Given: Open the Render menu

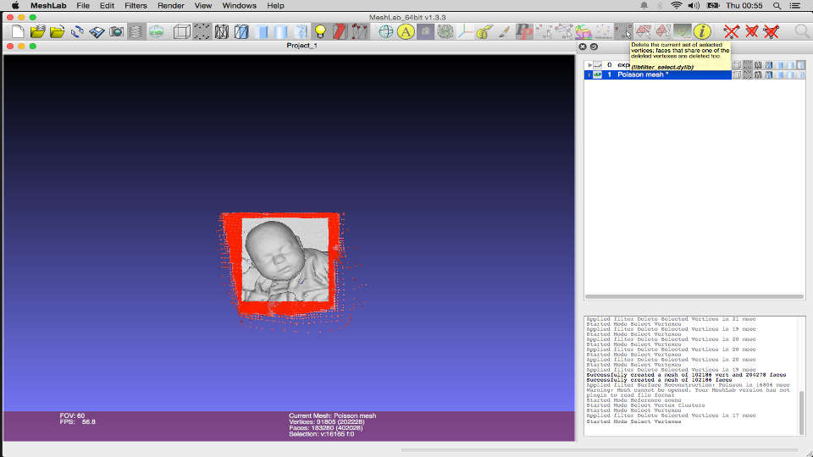Looking at the screenshot, I should click(x=170, y=6).
